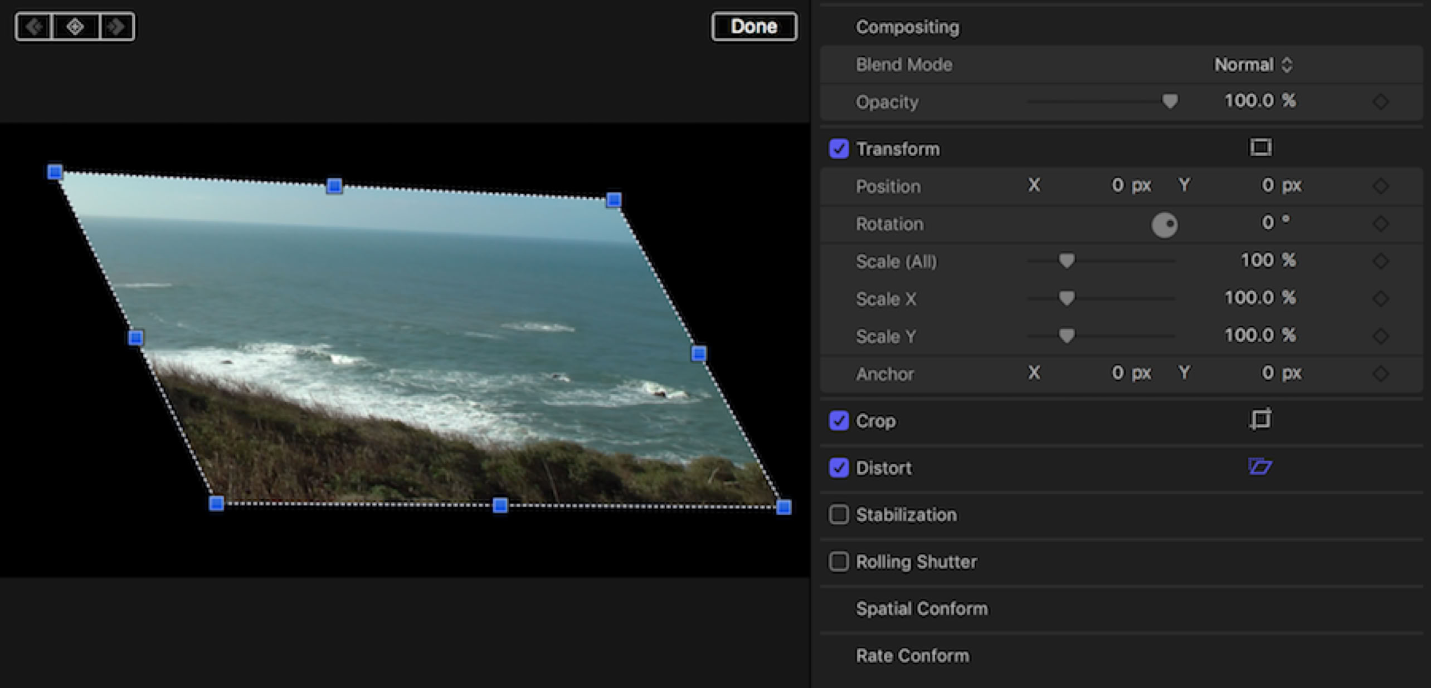The height and width of the screenshot is (688, 1431).
Task: Go to previous keyframe arrow
Action: pyautogui.click(x=34, y=26)
